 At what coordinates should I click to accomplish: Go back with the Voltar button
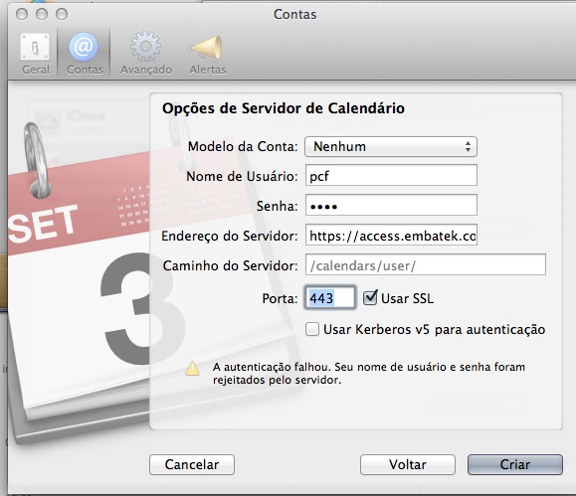tap(408, 465)
